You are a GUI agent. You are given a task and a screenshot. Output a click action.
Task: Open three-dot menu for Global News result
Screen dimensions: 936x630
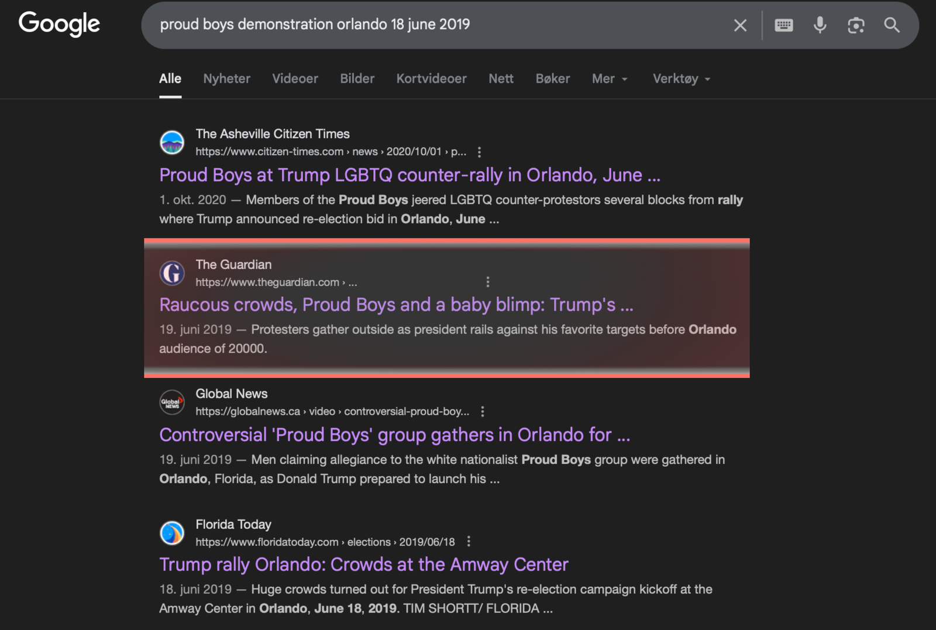482,412
